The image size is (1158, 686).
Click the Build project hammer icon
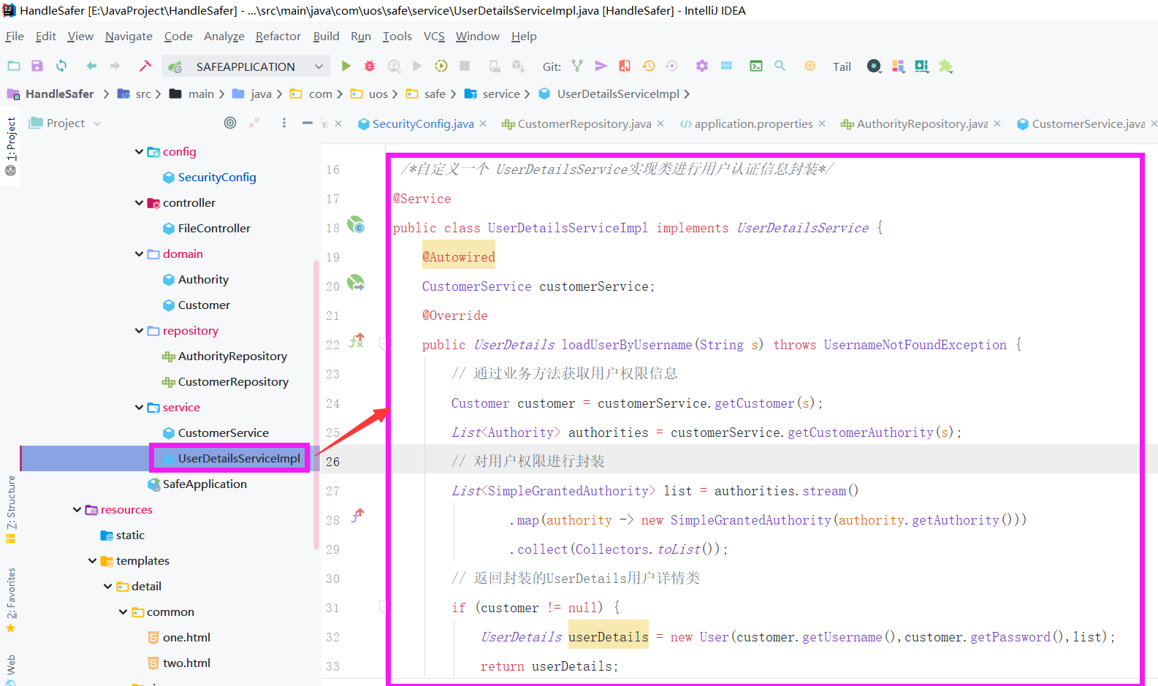(145, 66)
